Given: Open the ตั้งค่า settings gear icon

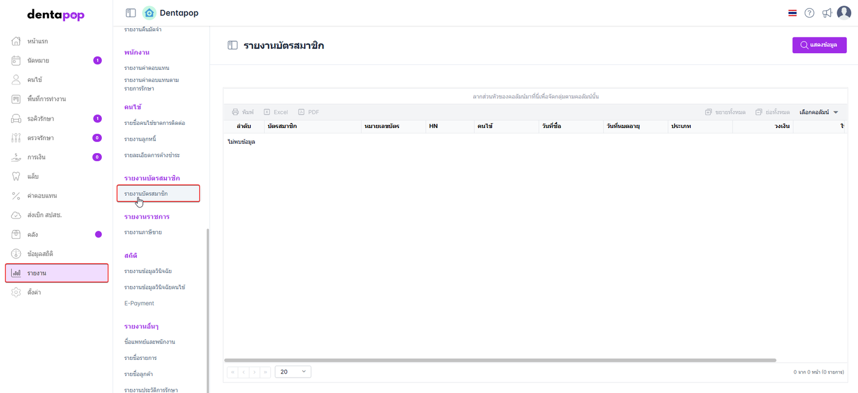Looking at the screenshot, I should point(17,293).
